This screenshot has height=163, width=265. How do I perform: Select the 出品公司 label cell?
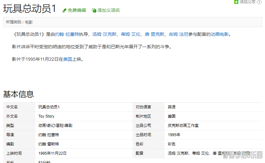click(x=149, y=126)
